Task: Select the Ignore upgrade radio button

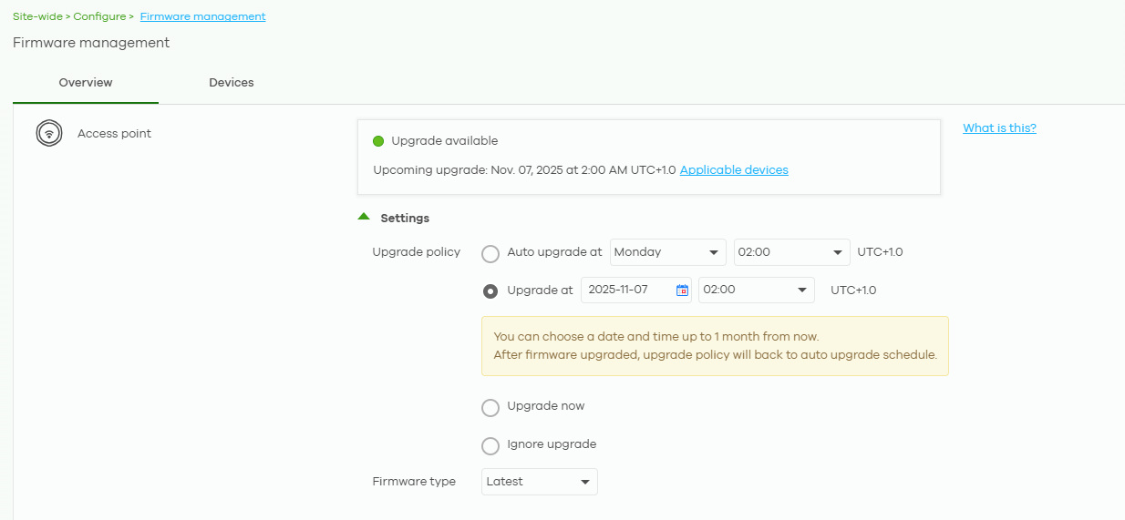Action: (x=490, y=445)
